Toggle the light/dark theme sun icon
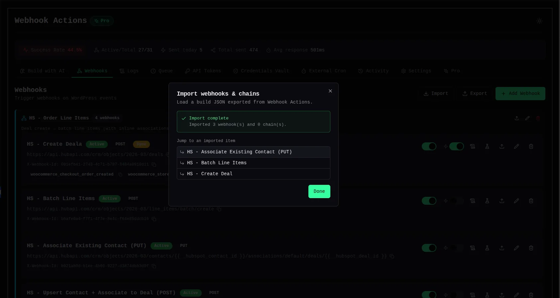The image size is (560, 298). (539, 21)
